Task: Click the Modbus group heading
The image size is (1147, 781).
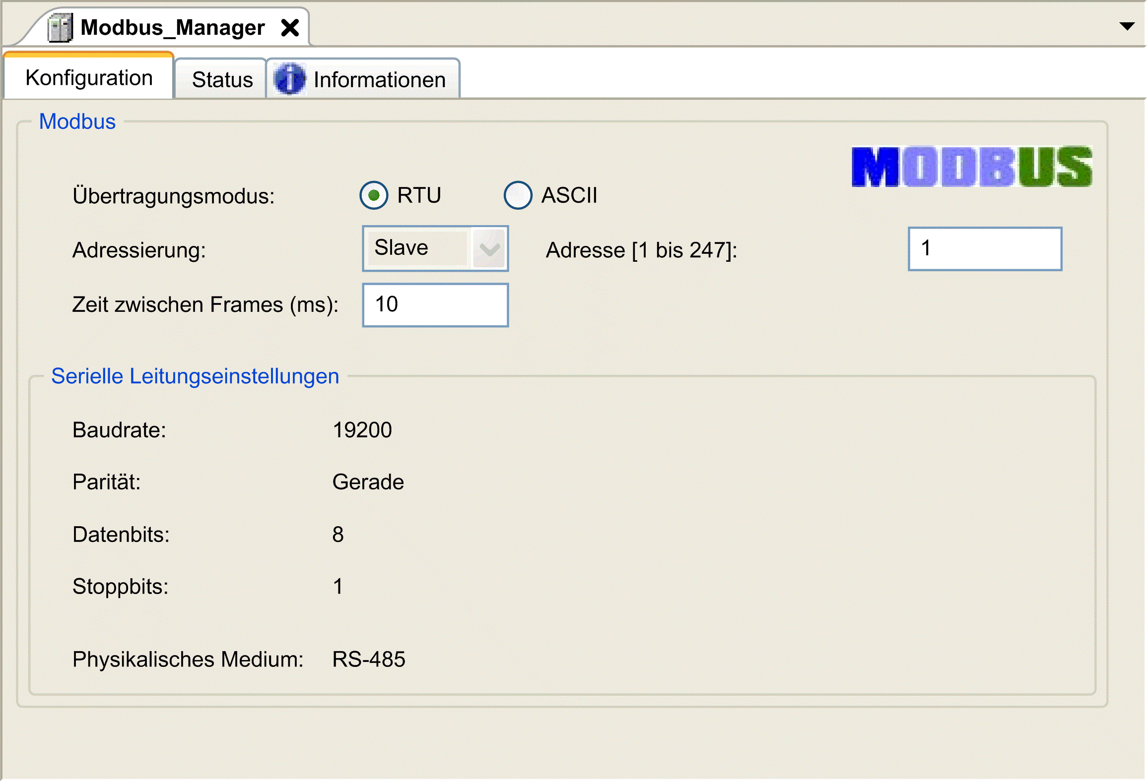Action: [x=77, y=121]
